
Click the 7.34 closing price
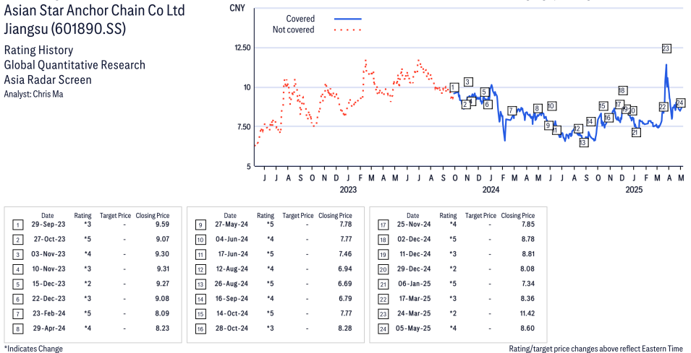[528, 284]
